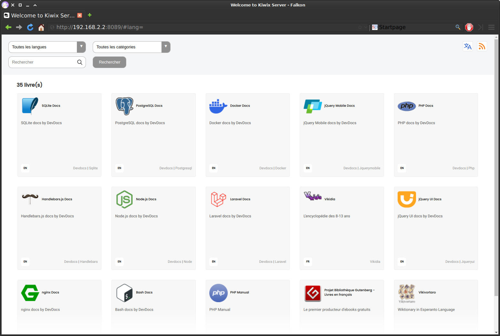Viewport: 500px width, 336px height.
Task: Click the PHP Manual round logo
Action: point(219,293)
